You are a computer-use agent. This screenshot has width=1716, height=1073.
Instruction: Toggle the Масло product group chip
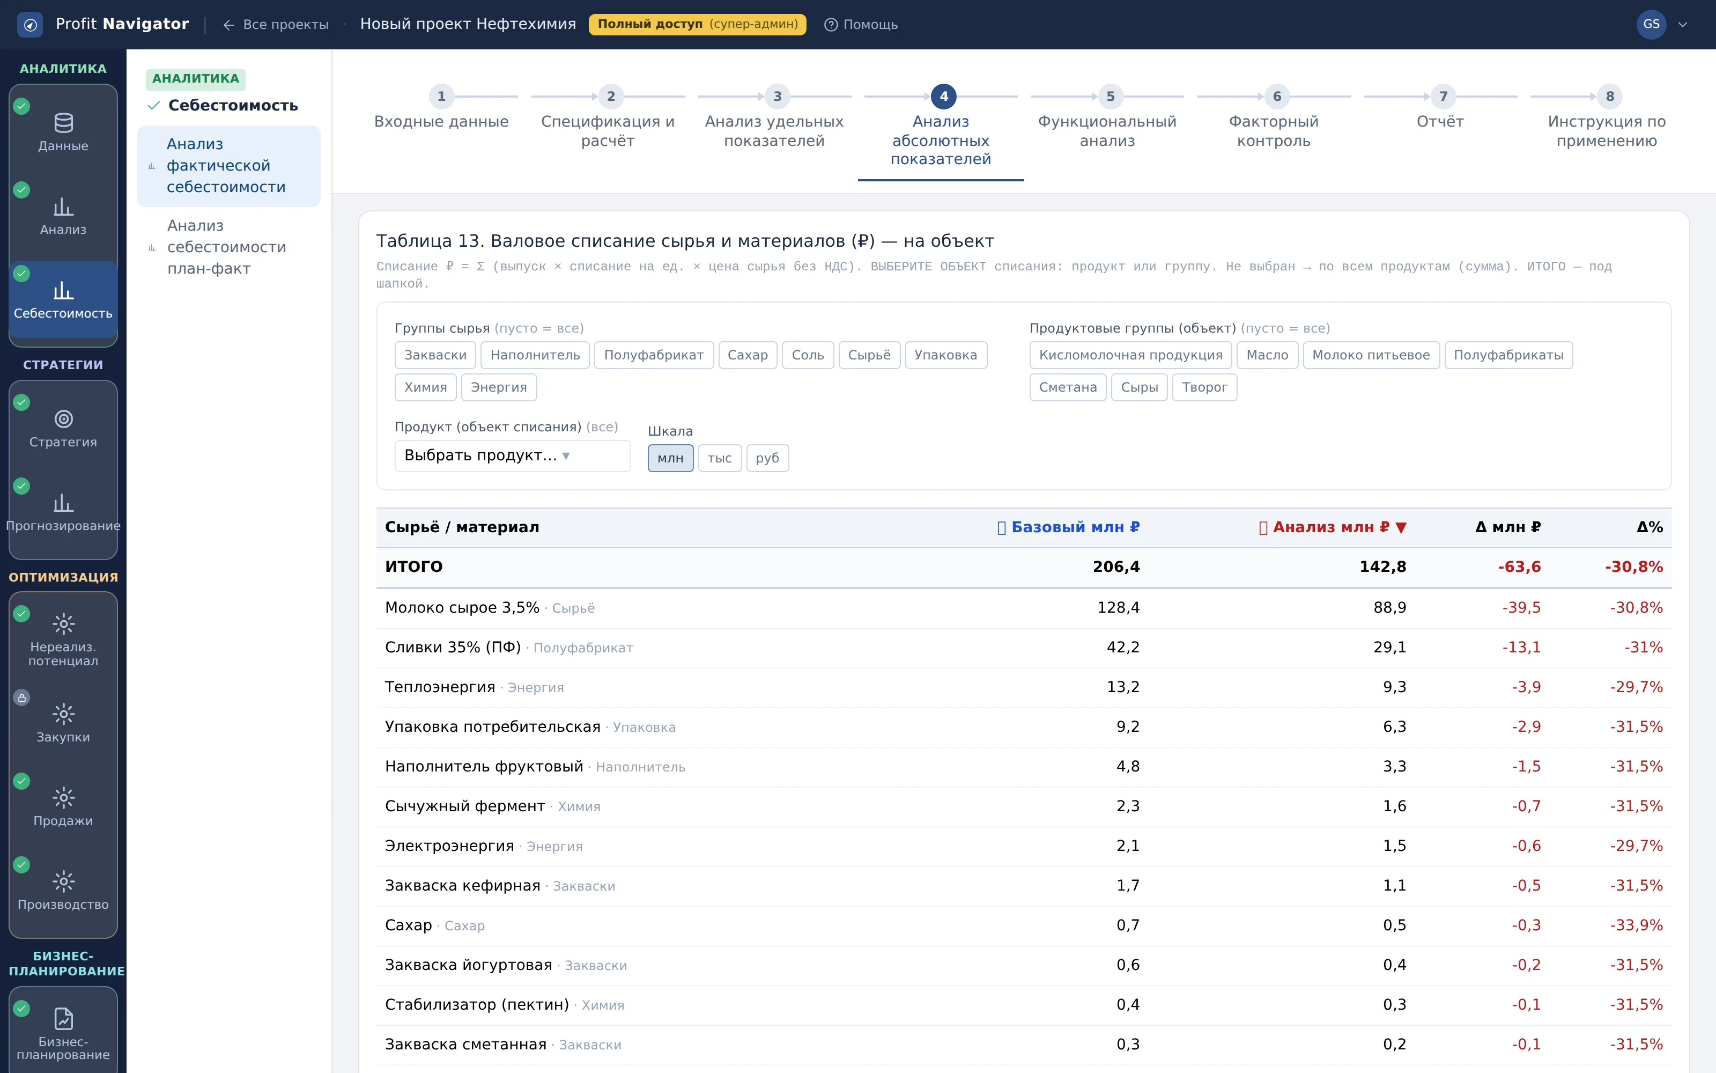click(1267, 355)
